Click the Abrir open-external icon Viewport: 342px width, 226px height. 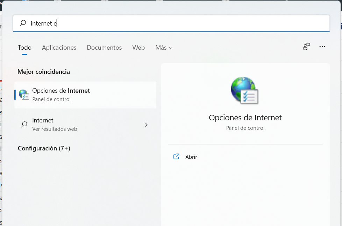click(x=176, y=157)
